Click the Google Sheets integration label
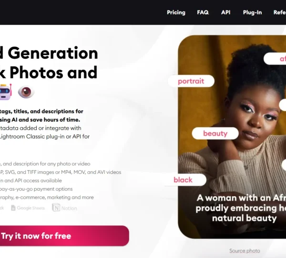Image resolution: width=286 pixels, height=258 pixels. click(31, 208)
